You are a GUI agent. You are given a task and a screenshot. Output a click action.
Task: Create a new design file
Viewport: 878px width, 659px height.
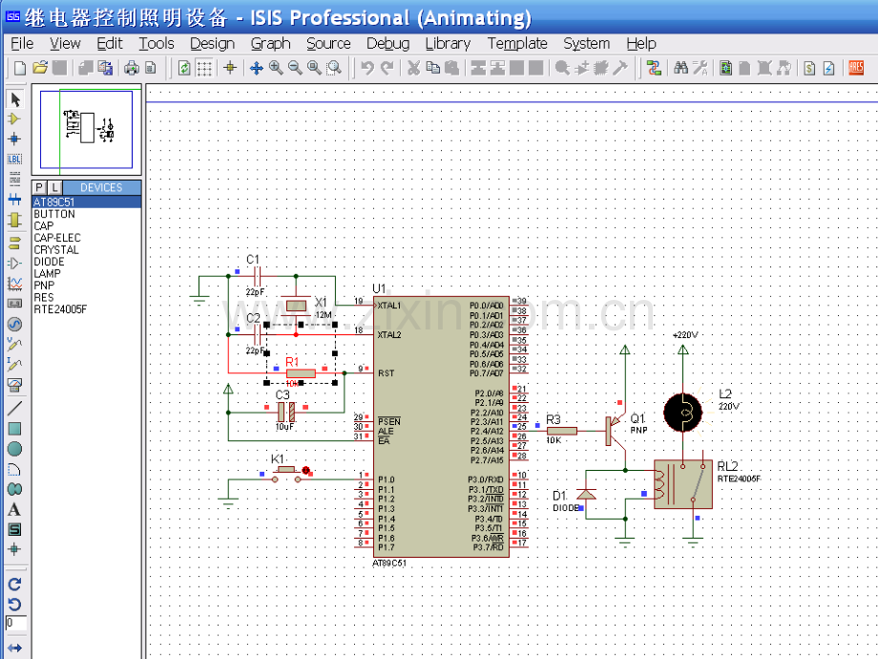(x=20, y=68)
